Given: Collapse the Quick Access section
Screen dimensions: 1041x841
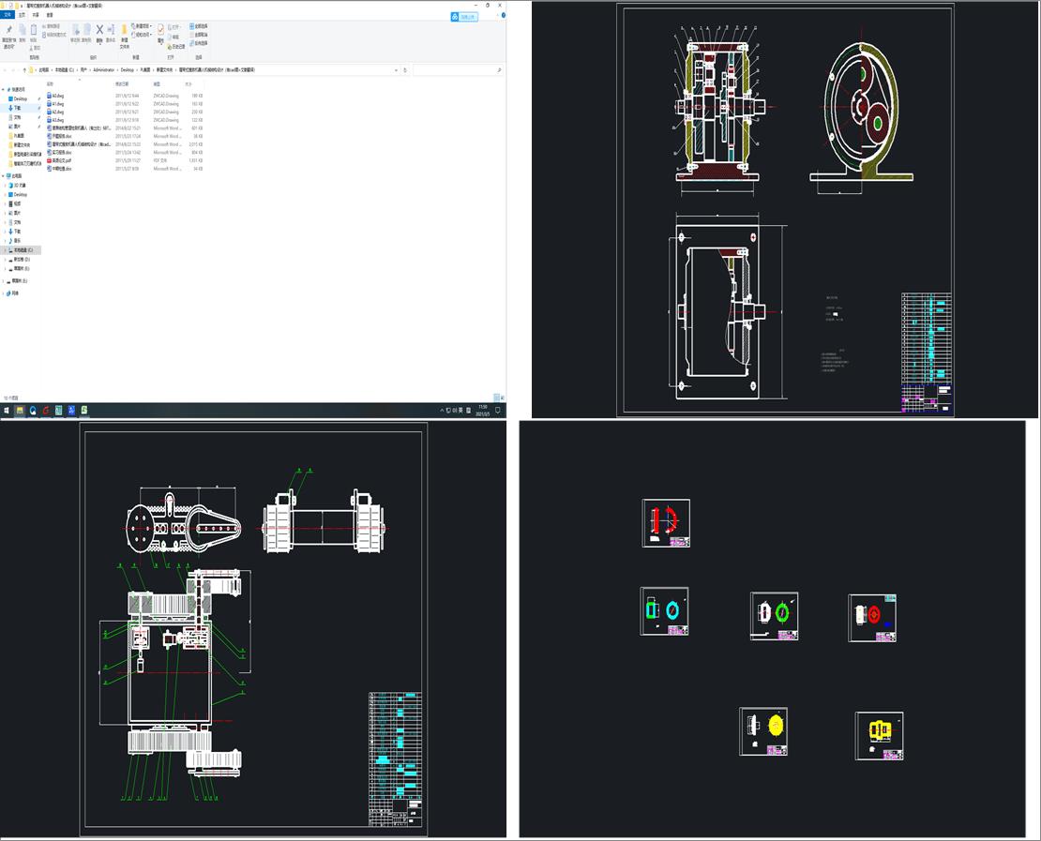Looking at the screenshot, I should click(4, 89).
